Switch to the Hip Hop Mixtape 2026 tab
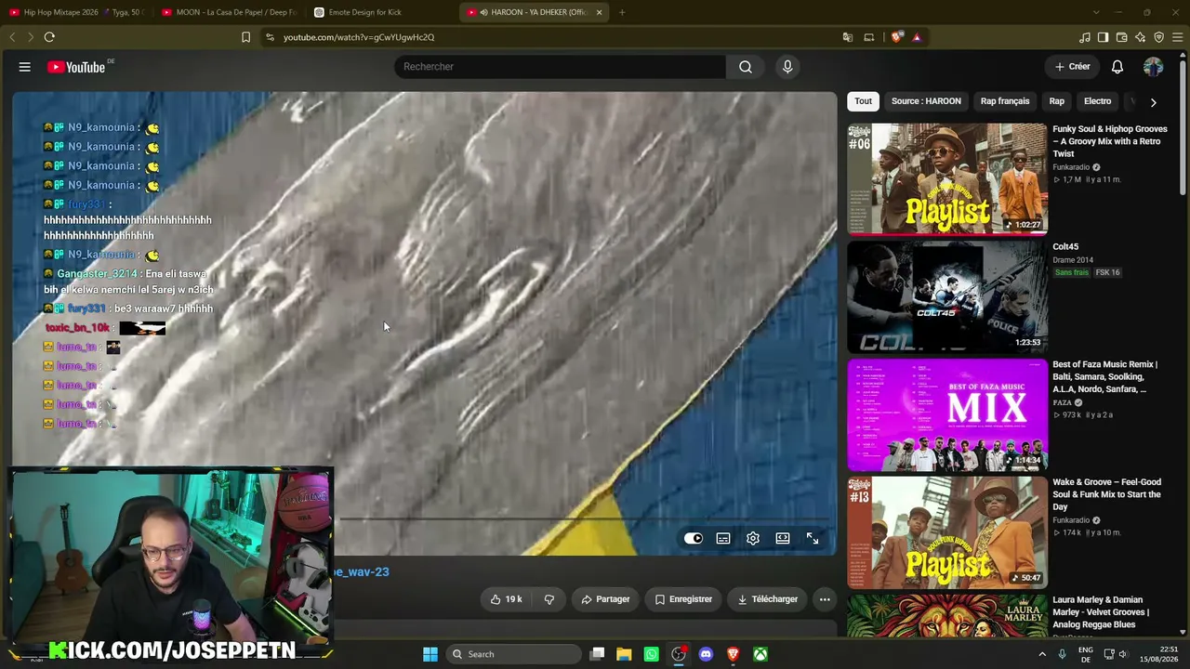Screen dimensions: 1190x669 76,12
